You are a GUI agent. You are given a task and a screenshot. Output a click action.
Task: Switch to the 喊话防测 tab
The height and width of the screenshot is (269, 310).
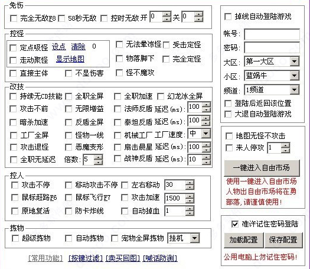tap(160, 258)
